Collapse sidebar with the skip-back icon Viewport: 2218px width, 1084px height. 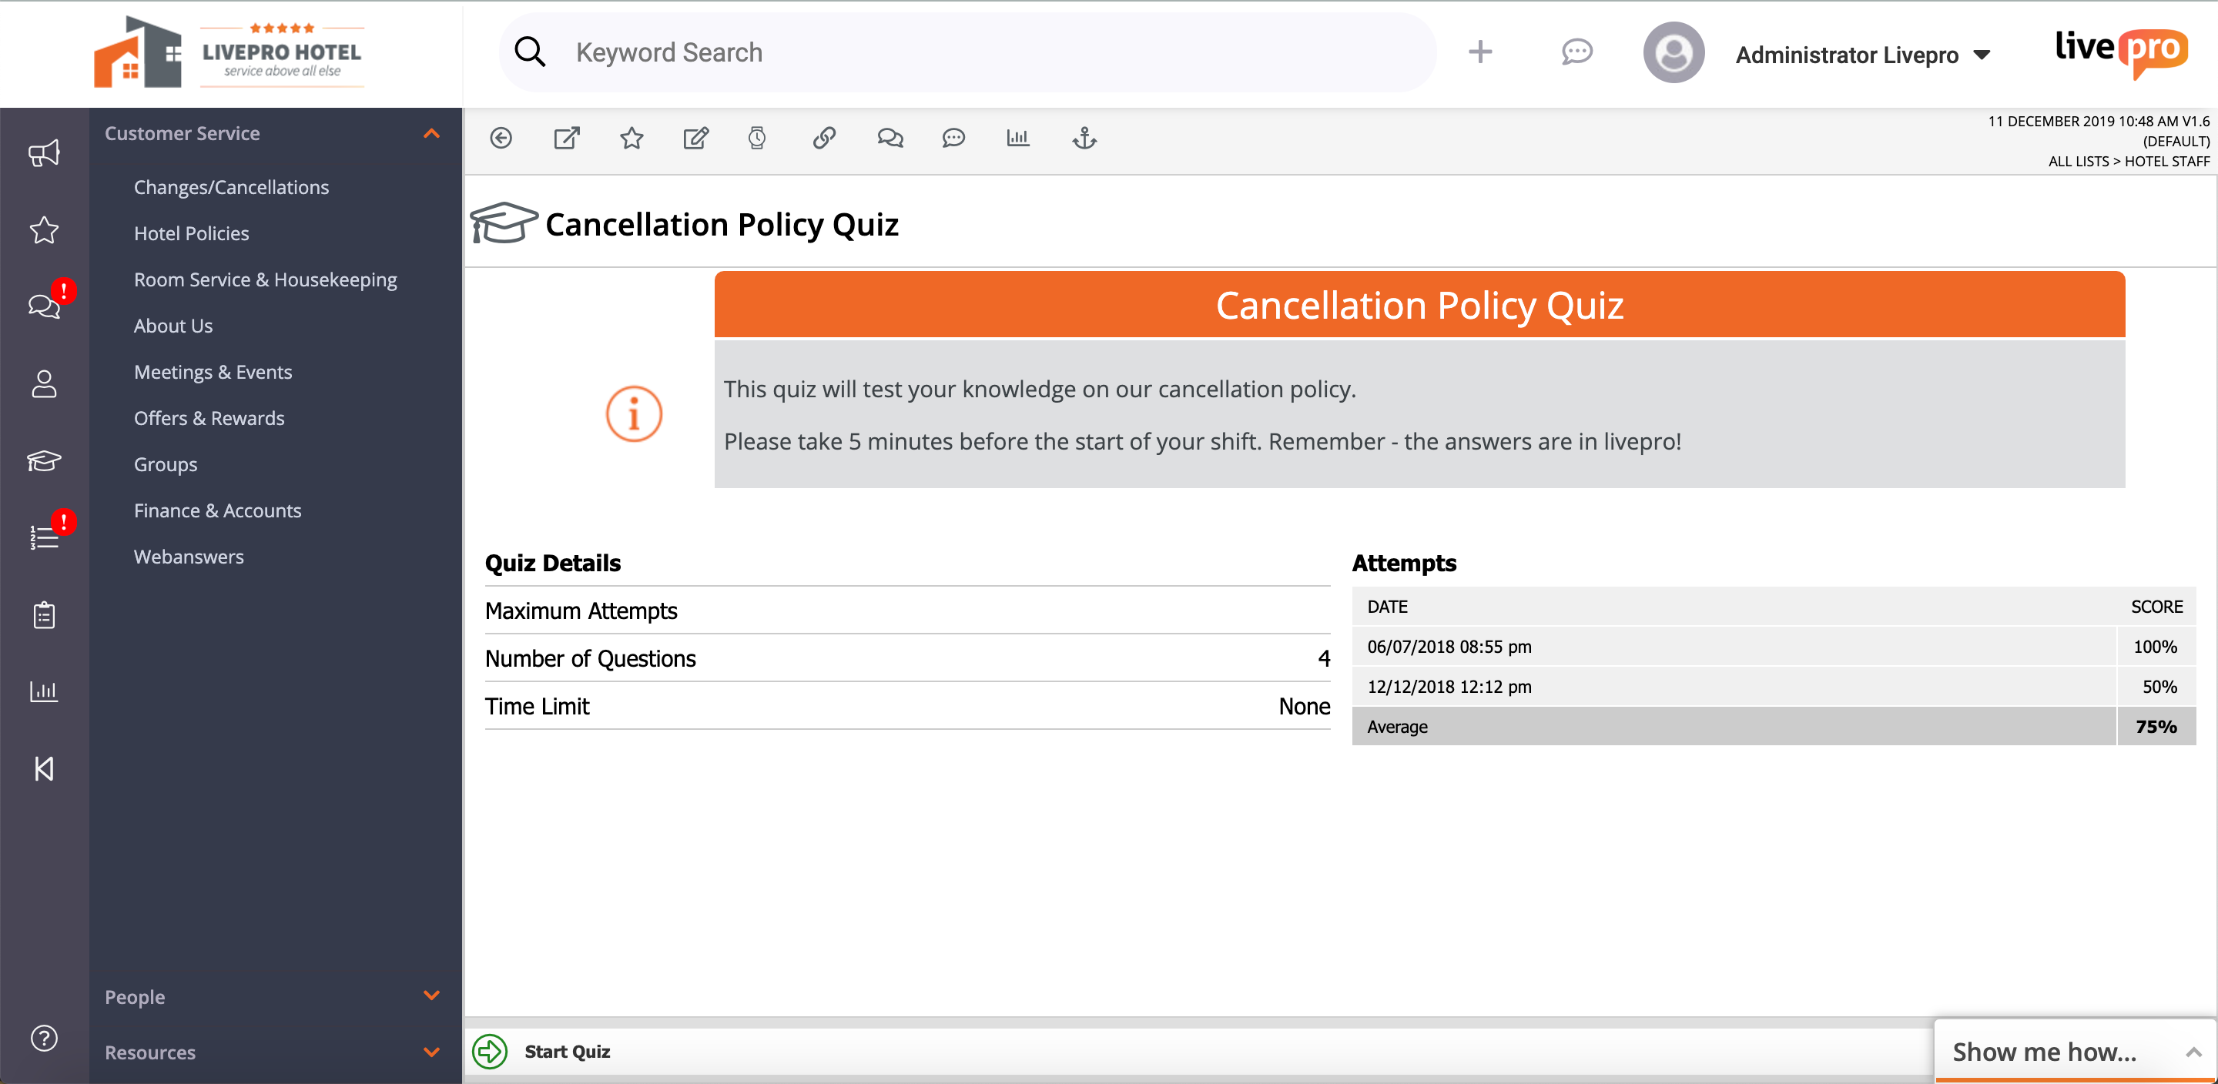click(x=44, y=768)
